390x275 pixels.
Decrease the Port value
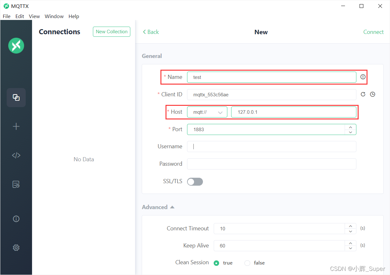[x=350, y=132]
